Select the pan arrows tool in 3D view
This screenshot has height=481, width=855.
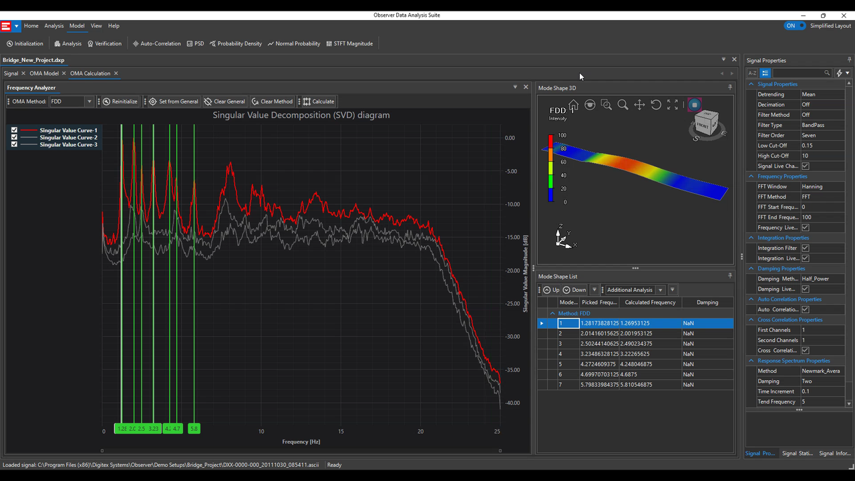click(x=639, y=105)
